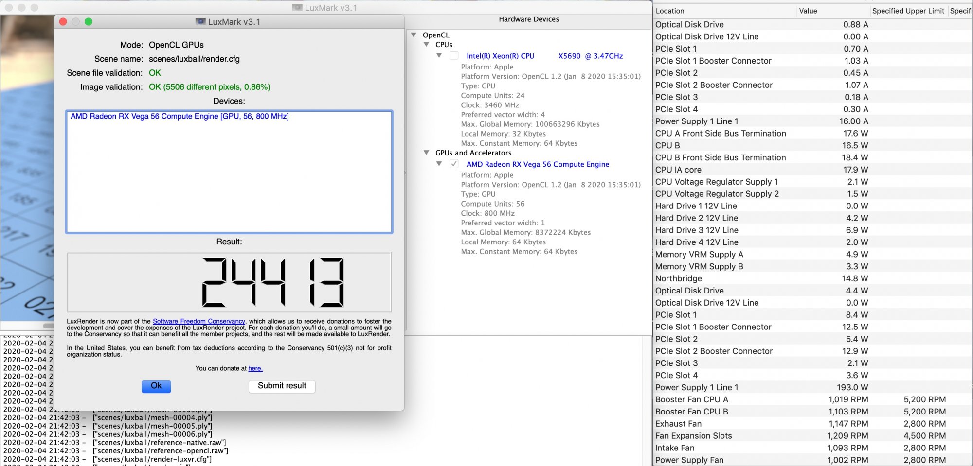Click the Submit result button
The width and height of the screenshot is (973, 466).
[282, 386]
